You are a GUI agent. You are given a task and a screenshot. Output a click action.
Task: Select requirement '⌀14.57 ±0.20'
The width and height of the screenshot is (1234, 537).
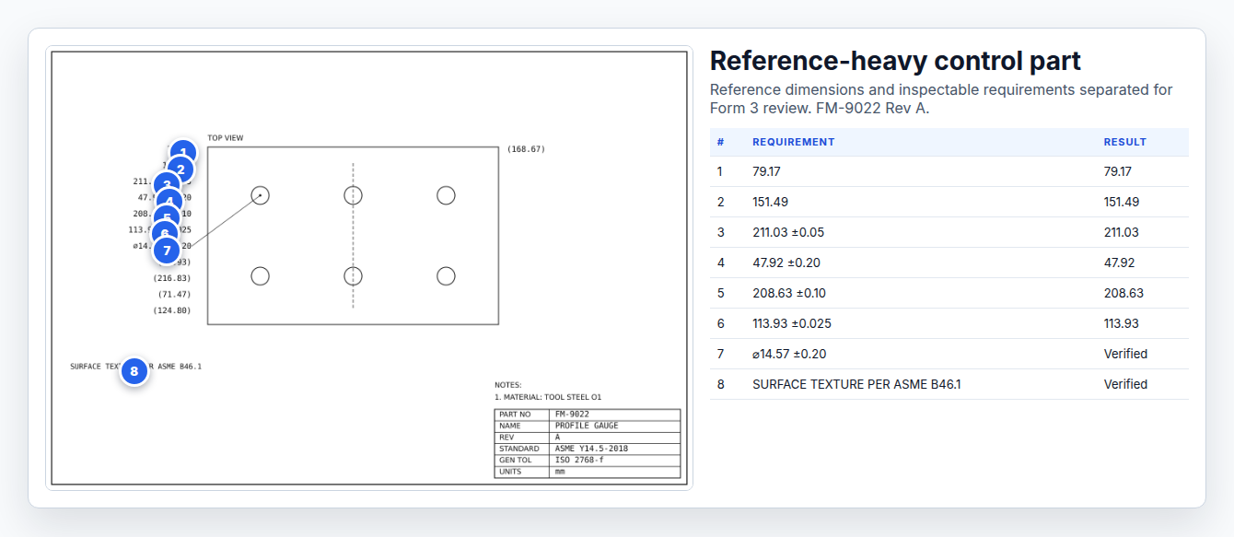point(788,354)
